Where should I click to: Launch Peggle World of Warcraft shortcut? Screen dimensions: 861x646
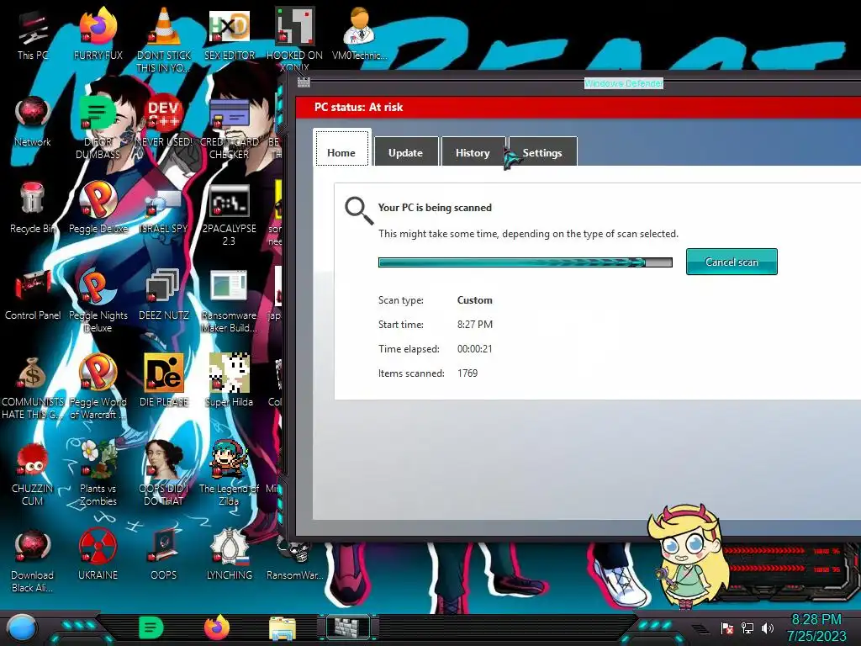click(98, 387)
